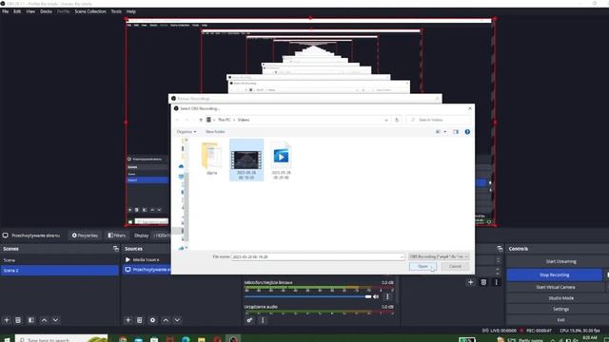Adjust microphone volume slider handle

[368, 296]
